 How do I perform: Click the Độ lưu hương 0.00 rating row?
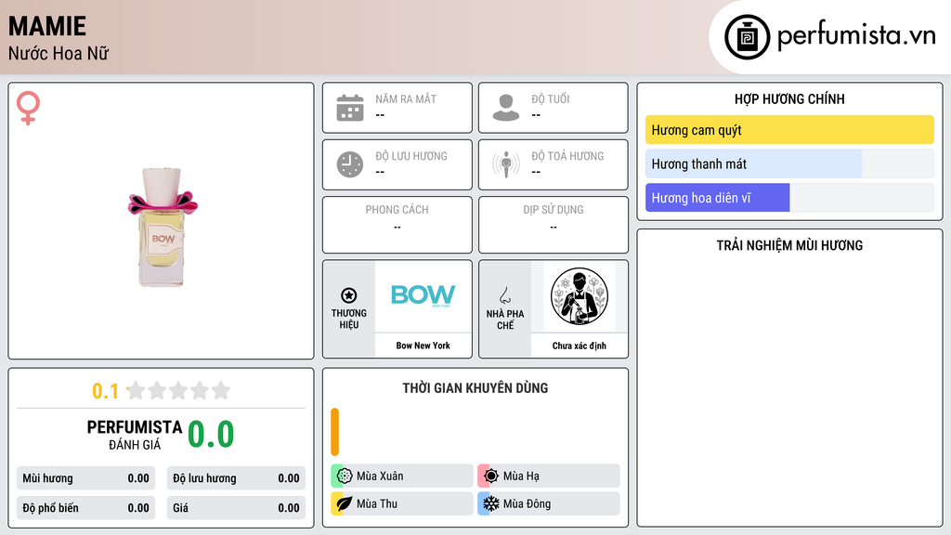pos(236,478)
